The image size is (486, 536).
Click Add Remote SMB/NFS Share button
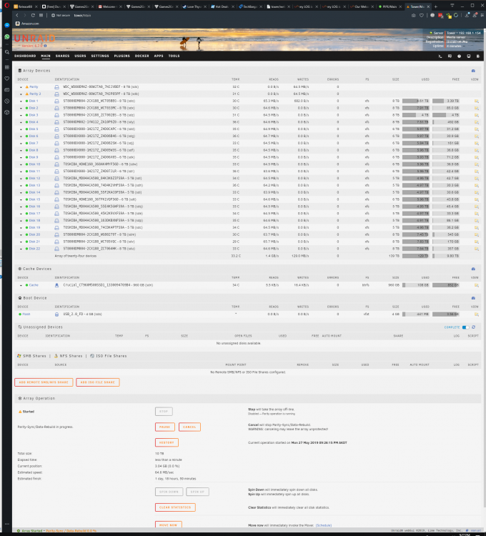pos(44,382)
